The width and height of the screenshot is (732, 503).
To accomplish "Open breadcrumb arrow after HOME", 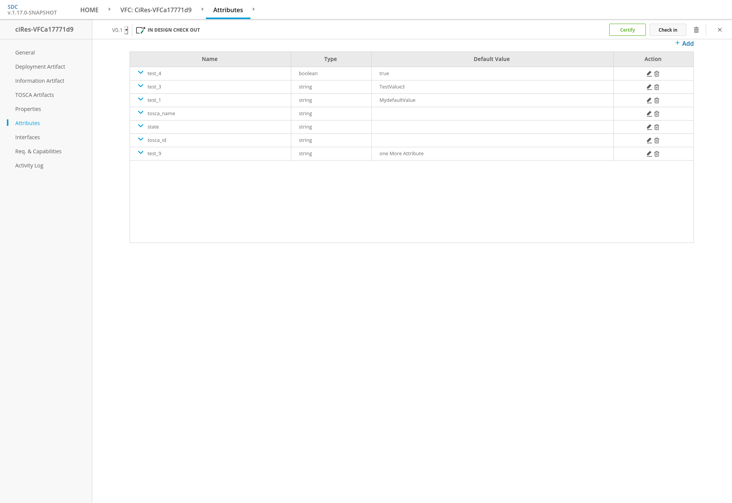I will click(109, 9).
